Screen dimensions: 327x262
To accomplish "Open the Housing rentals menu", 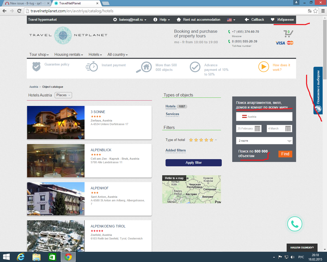I will 68,54.
